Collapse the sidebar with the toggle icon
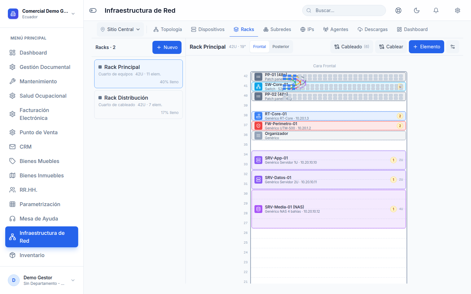The height and width of the screenshot is (294, 471). tap(93, 10)
